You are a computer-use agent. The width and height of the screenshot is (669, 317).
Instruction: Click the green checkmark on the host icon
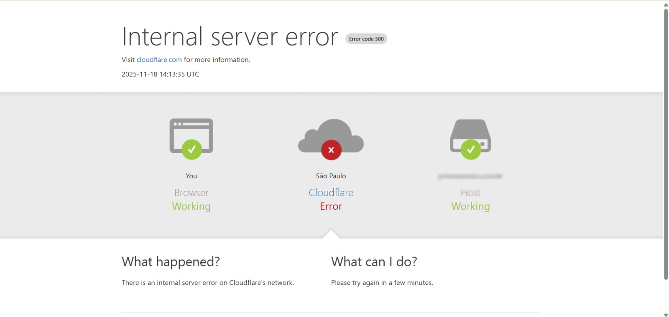[470, 150]
